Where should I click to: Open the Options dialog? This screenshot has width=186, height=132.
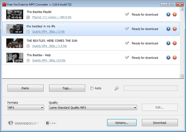pyautogui.click(x=122, y=123)
